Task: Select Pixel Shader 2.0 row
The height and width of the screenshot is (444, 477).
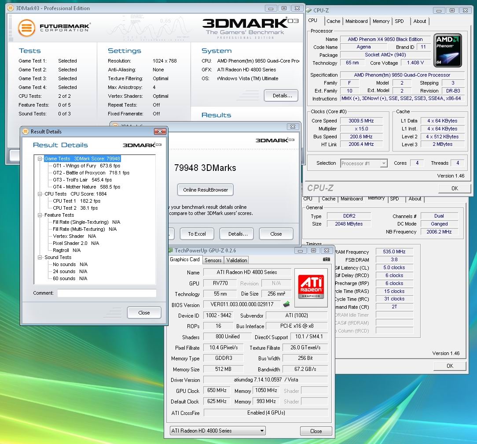Action: click(76, 243)
